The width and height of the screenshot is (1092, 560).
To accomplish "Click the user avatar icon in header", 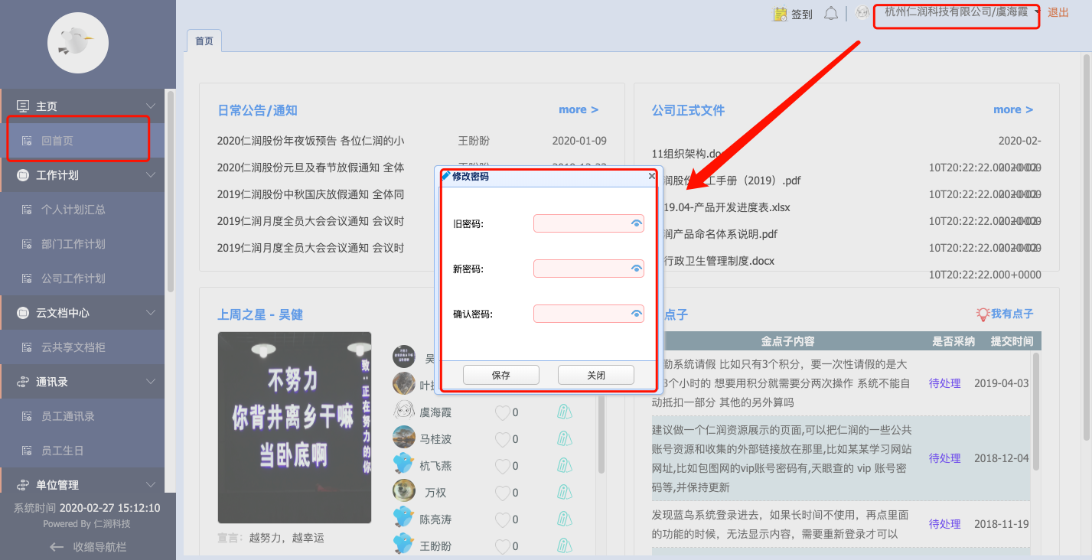I will 862,13.
